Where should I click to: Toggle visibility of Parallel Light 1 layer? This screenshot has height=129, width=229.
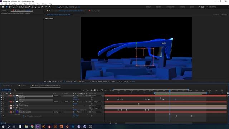pos(1,106)
